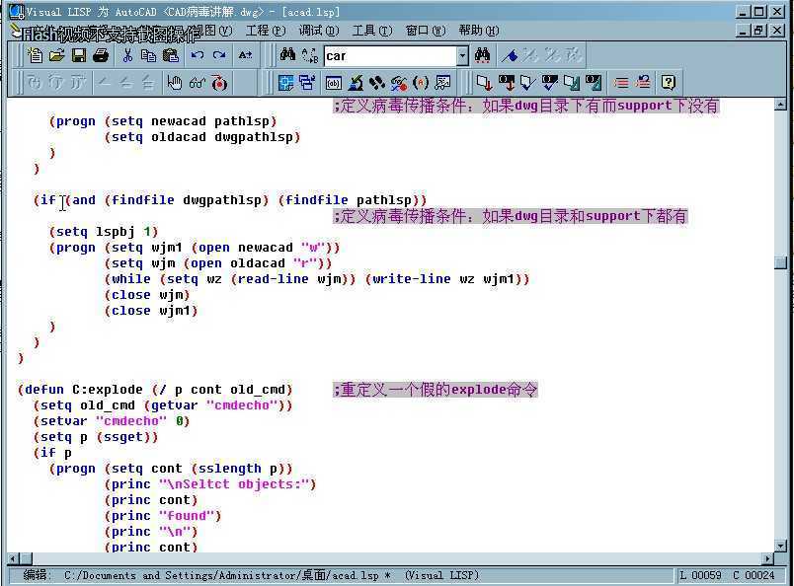Click the New File icon
This screenshot has width=794, height=586.
click(x=35, y=55)
